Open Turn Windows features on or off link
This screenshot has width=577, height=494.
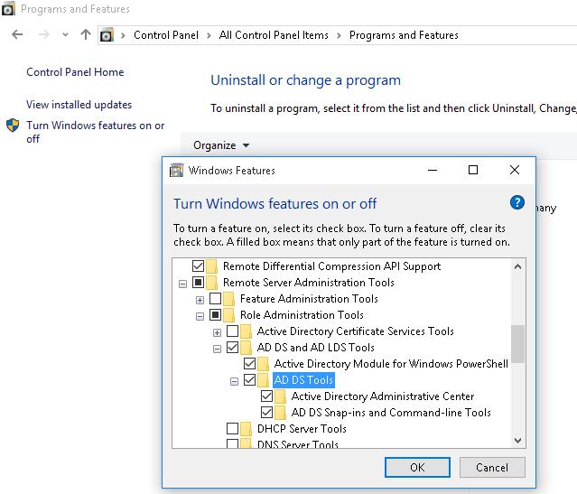pyautogui.click(x=96, y=132)
